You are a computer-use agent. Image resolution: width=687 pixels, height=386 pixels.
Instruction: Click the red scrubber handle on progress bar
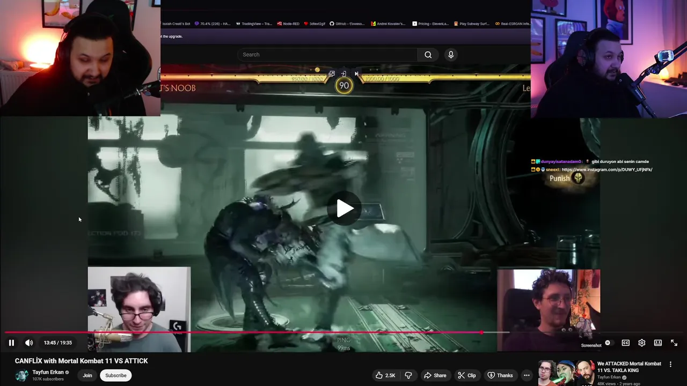(x=481, y=332)
